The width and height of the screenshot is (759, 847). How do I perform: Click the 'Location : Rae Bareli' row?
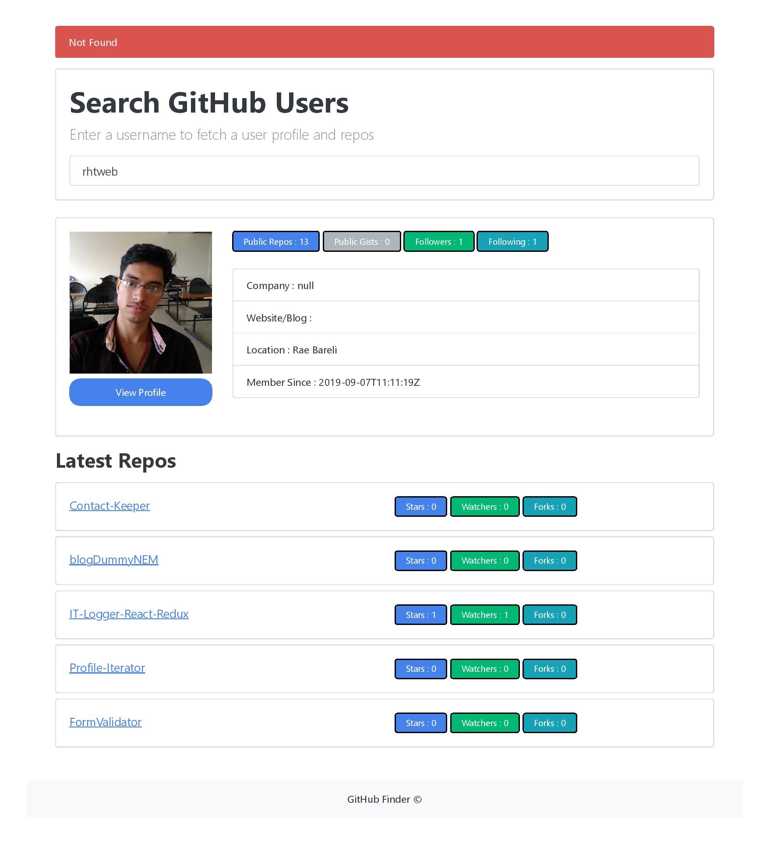tap(466, 349)
